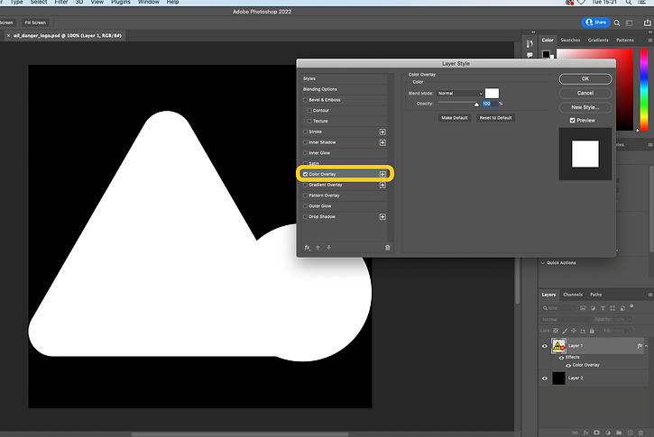Image resolution: width=654 pixels, height=437 pixels.
Task: Filter layers by type layers icon
Action: (x=603, y=308)
